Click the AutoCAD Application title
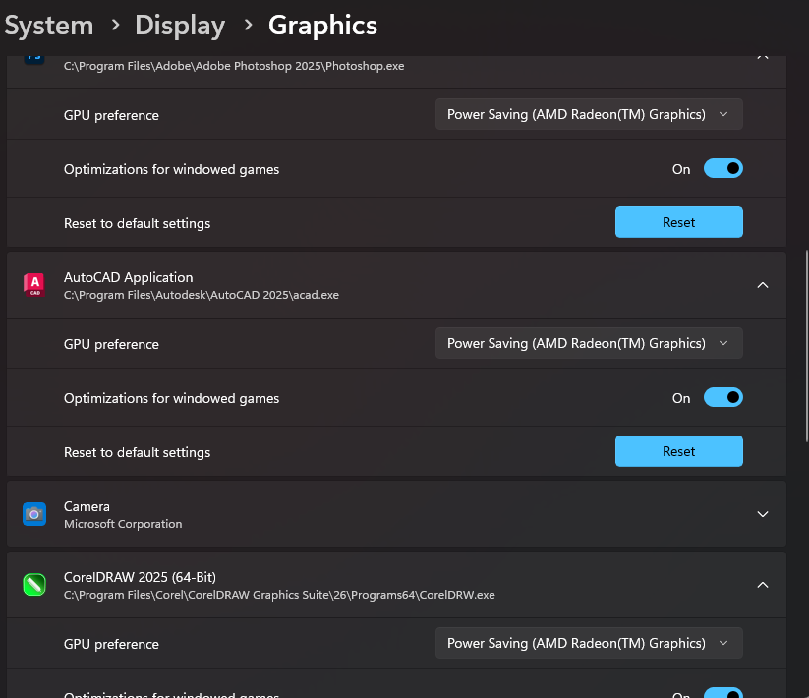 (129, 277)
